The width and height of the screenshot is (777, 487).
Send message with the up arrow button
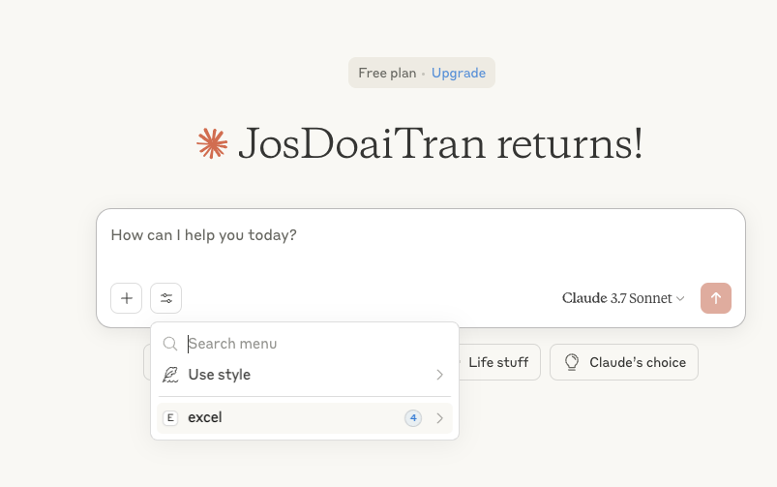tap(715, 298)
